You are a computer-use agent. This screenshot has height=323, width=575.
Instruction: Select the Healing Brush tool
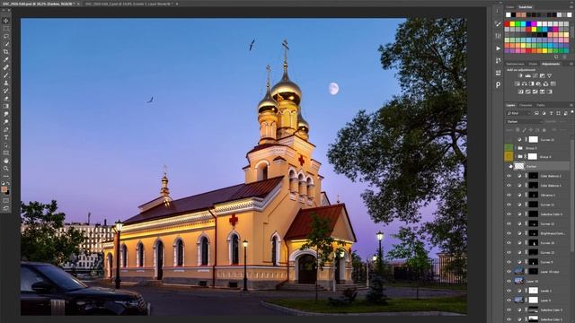click(x=6, y=67)
